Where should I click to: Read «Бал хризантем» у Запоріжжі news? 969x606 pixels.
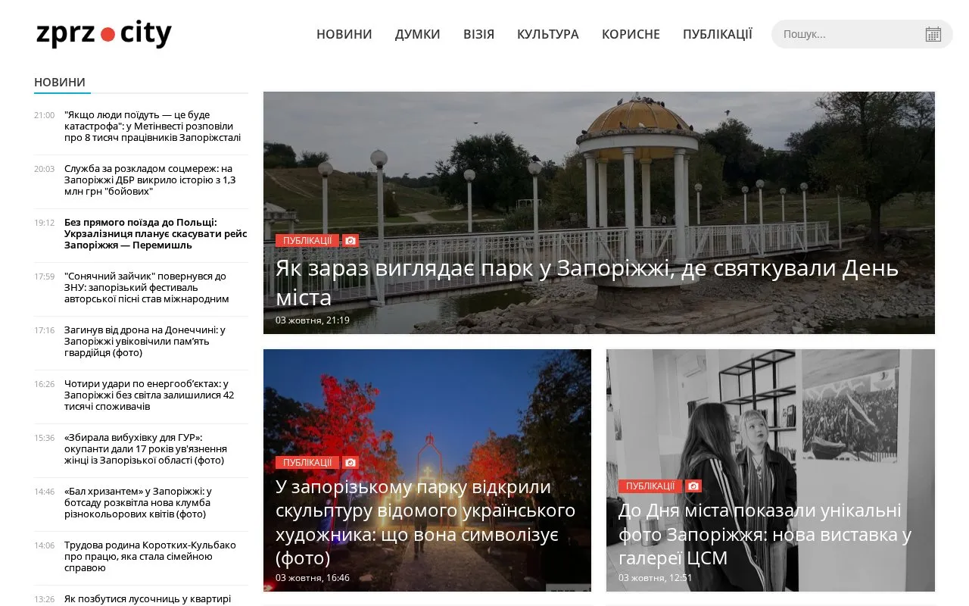[139, 503]
